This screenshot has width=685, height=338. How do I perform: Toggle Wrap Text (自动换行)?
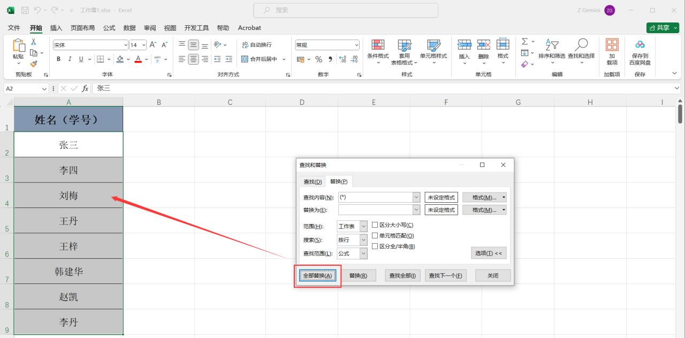pyautogui.click(x=257, y=45)
